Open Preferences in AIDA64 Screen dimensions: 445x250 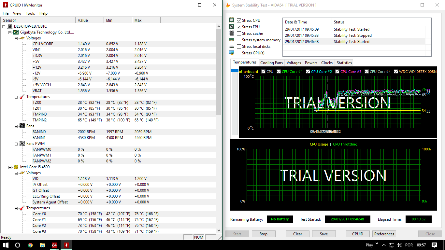(x=384, y=234)
